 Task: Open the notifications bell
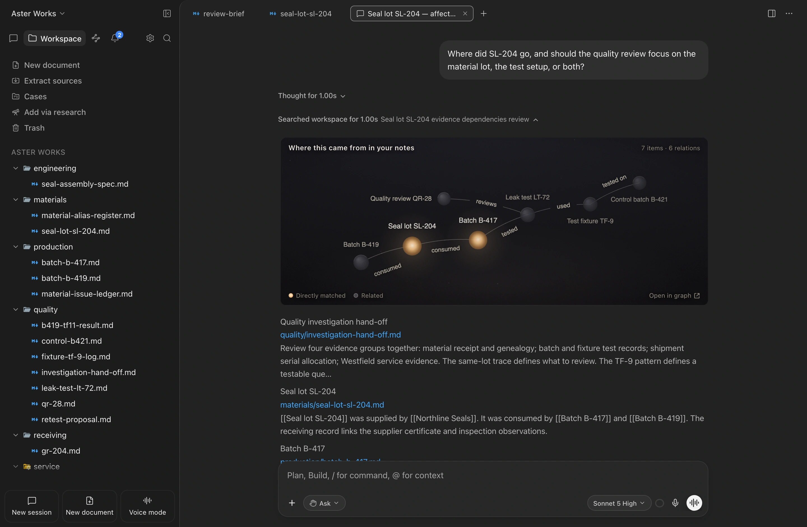[115, 38]
